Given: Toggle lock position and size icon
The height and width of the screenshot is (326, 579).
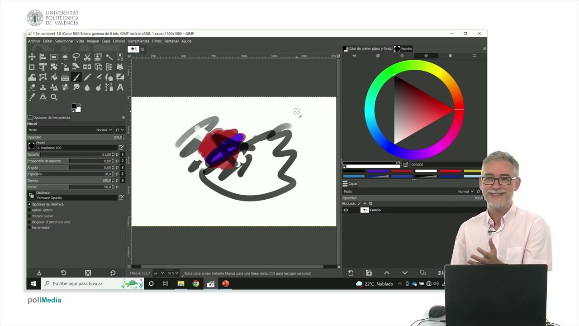Looking at the screenshot, I should 365,204.
